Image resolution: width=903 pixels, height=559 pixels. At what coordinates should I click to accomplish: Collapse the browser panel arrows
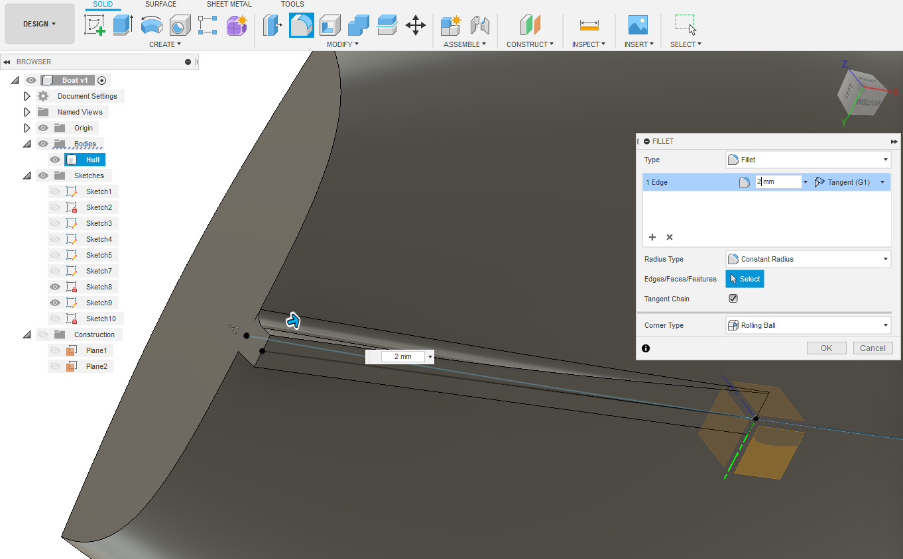pyautogui.click(x=7, y=62)
